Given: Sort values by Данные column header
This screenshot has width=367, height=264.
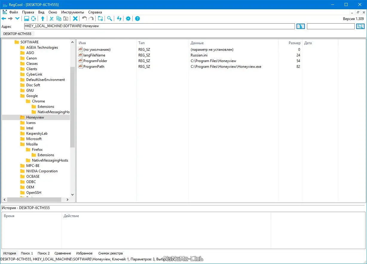Looking at the screenshot, I should 233,43.
